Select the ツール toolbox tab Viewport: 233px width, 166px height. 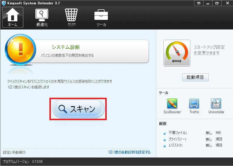click(x=101, y=17)
